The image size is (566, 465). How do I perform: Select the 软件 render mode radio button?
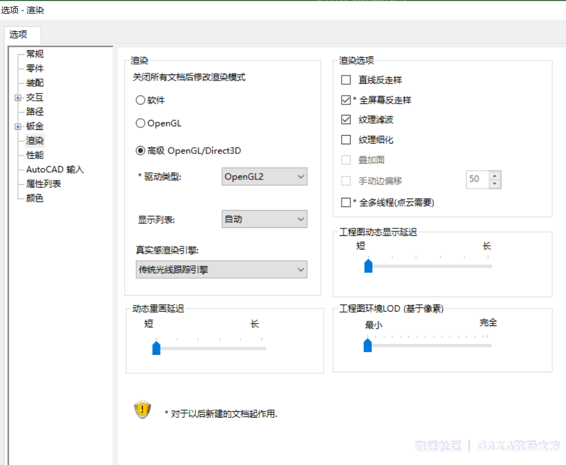click(140, 100)
